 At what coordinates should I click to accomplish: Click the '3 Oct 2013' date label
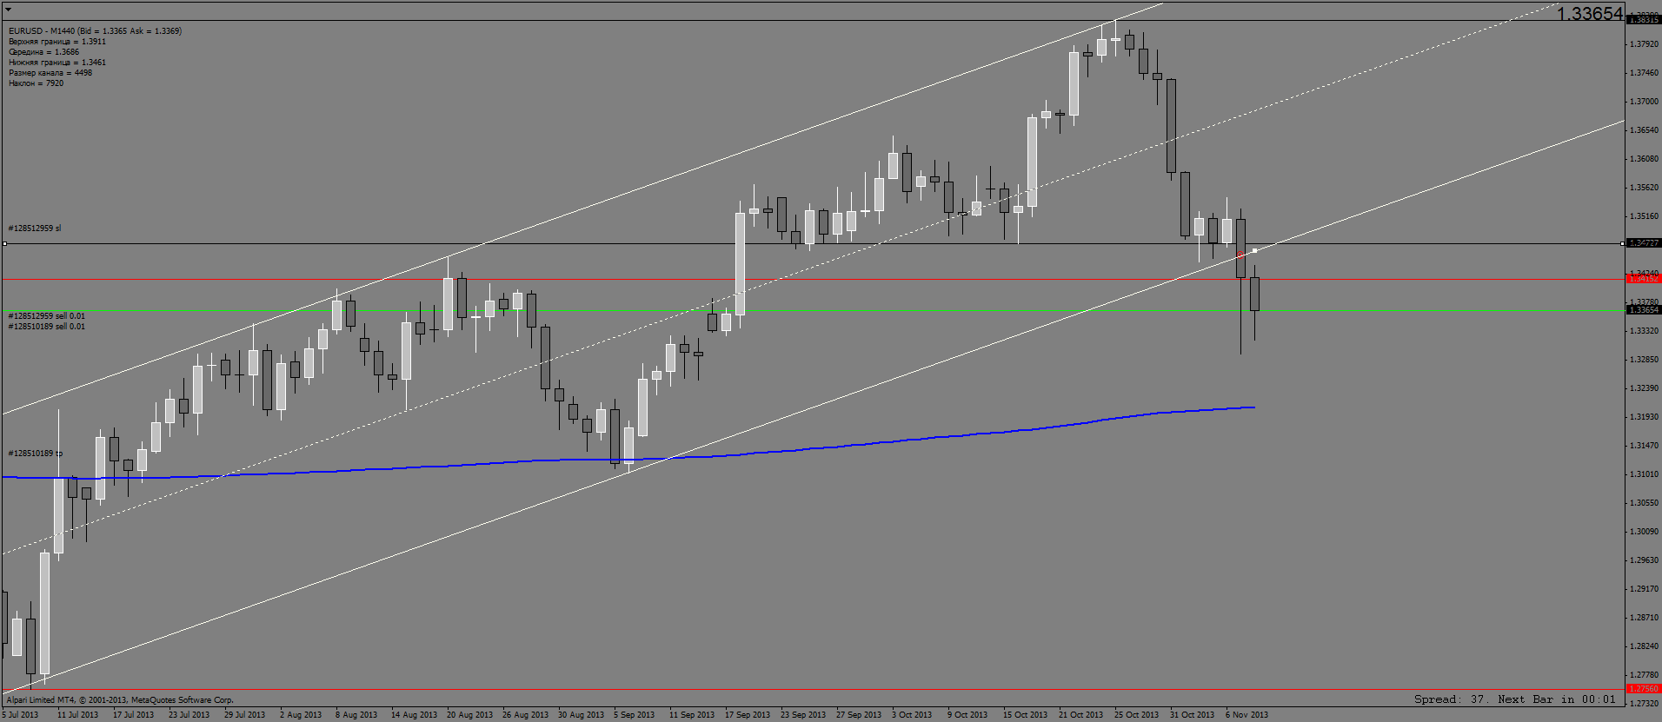(911, 715)
